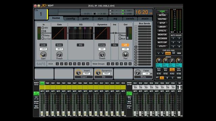Click Mute Groups button 5 in right panel
Viewport: 216px width, 121px height.
point(173,47)
